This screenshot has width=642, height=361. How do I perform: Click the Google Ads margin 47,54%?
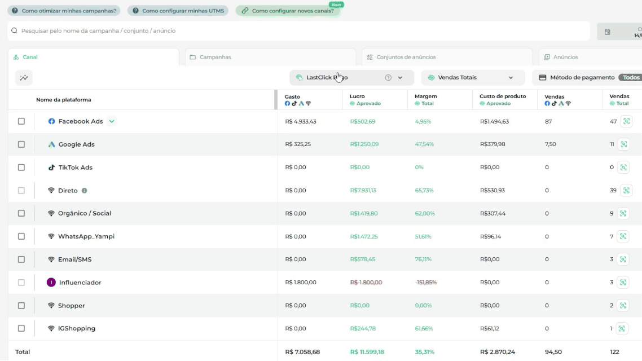(x=424, y=144)
